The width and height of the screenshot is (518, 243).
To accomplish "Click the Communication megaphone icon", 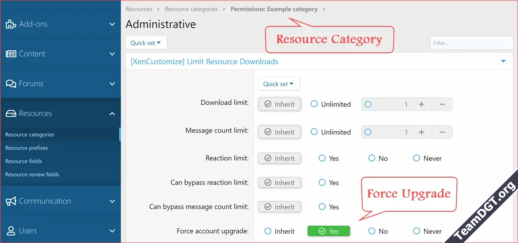I will [11, 201].
